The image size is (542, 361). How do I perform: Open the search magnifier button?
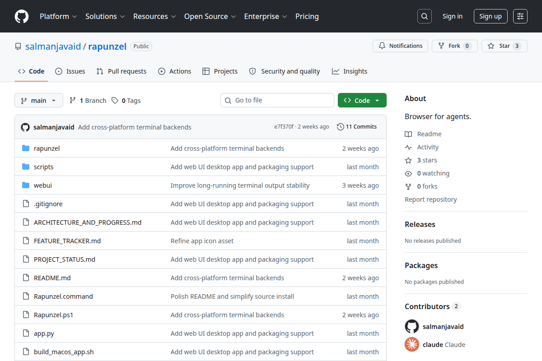point(425,16)
